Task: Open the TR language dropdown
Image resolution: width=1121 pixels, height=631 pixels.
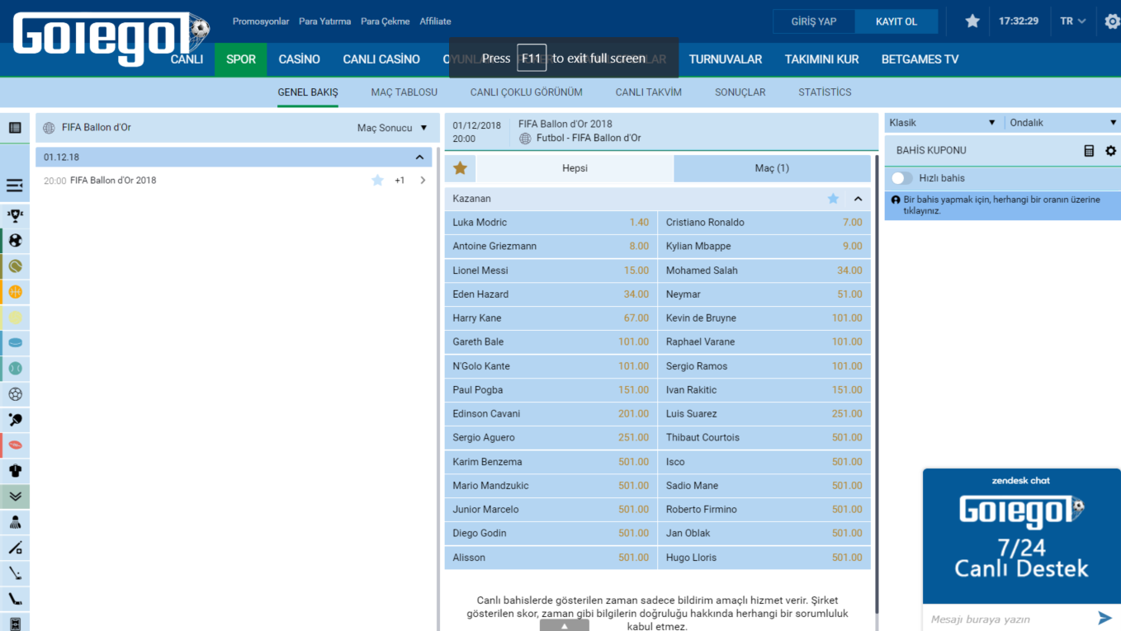Action: pyautogui.click(x=1073, y=21)
